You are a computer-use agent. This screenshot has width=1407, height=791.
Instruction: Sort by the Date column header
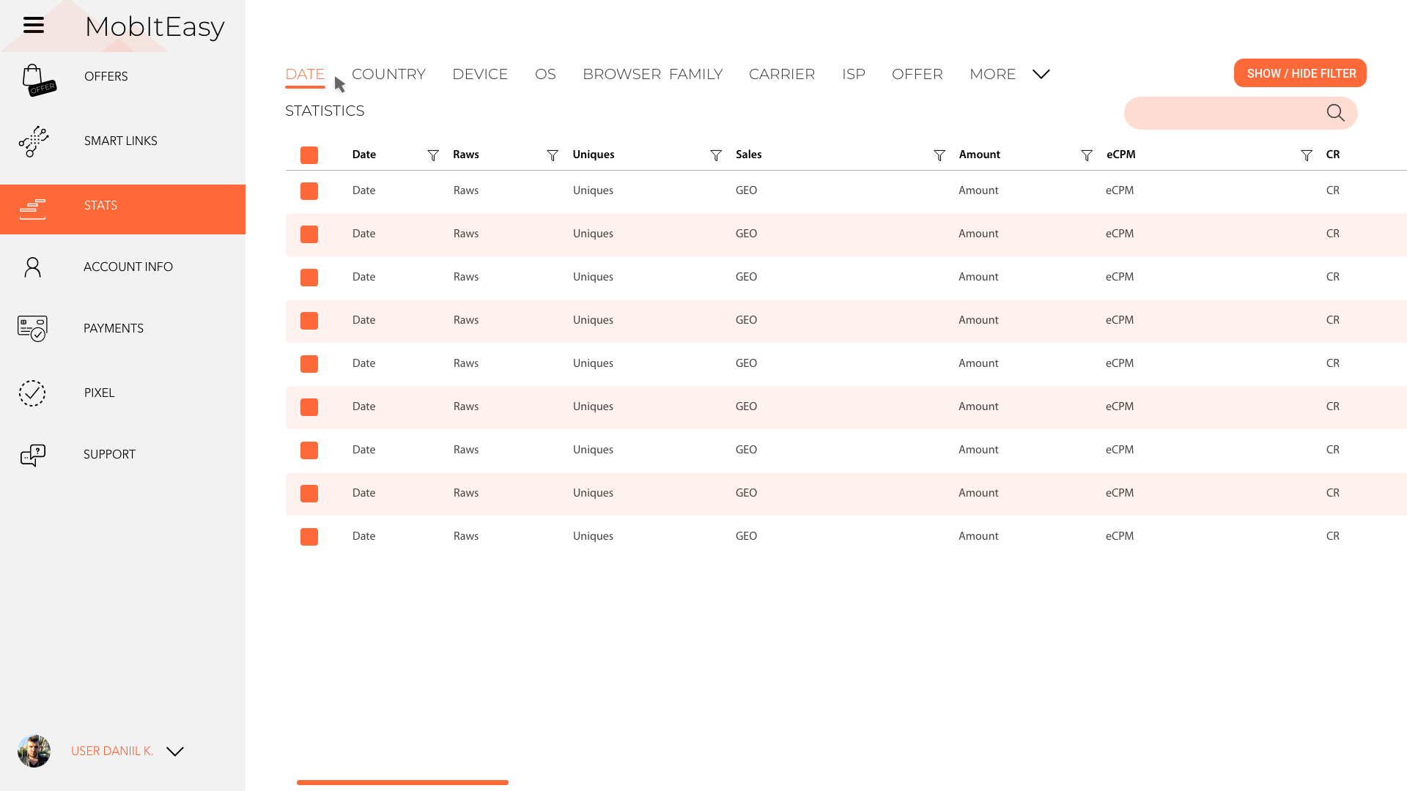tap(364, 155)
